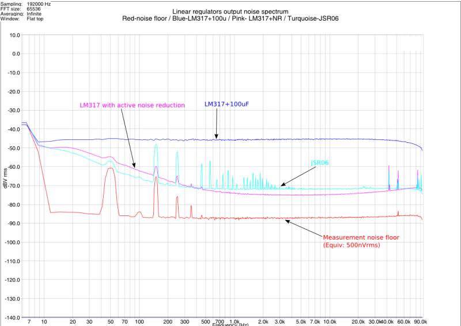The height and width of the screenshot is (326, 461).
Task: Select the "20" frequency tick label
Action: pyautogui.click(x=73, y=322)
